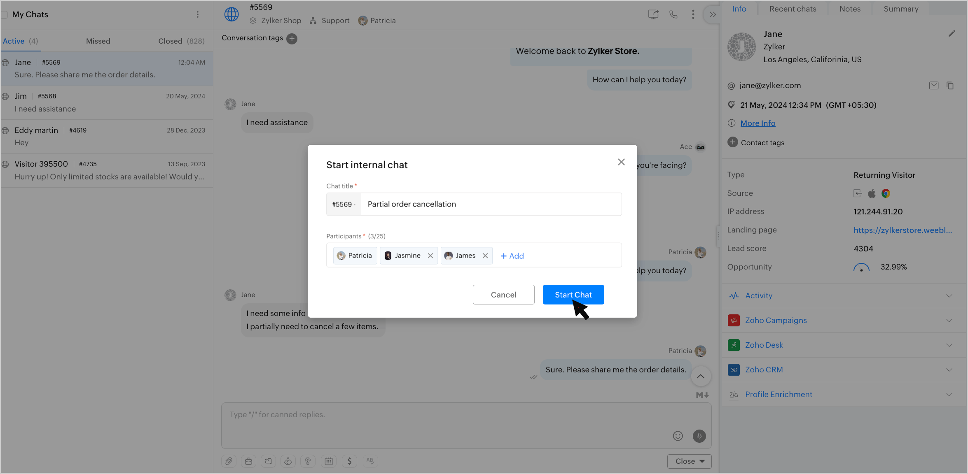Toggle the My Chats checkbox
The width and height of the screenshot is (968, 474).
[5, 15]
